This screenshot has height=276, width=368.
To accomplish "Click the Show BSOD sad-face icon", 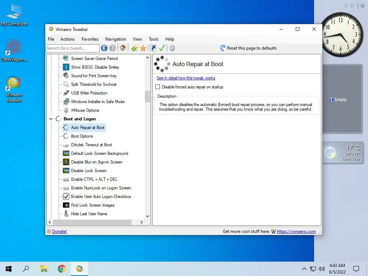I will point(66,67).
